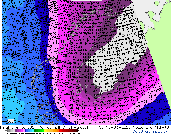Image resolution: width=173 pixels, height=134 pixels.
Task: Click the "UK-Global" model label
Action: [x=78, y=127]
